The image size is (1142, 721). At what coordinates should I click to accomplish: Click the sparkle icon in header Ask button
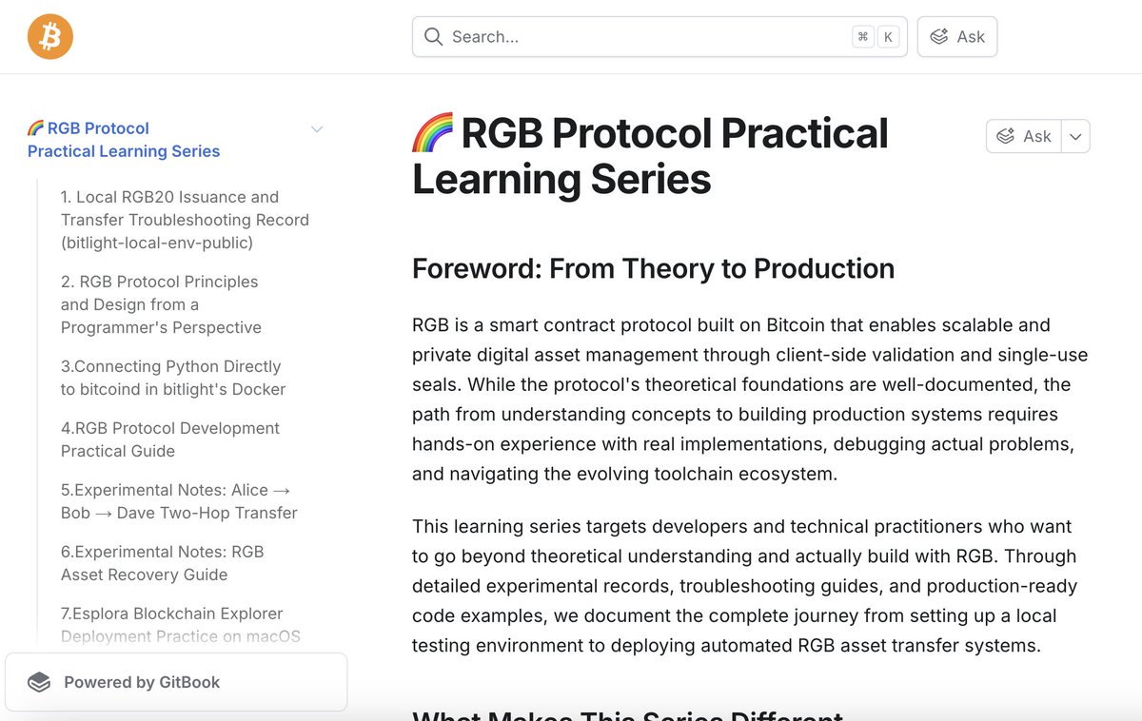coord(939,37)
